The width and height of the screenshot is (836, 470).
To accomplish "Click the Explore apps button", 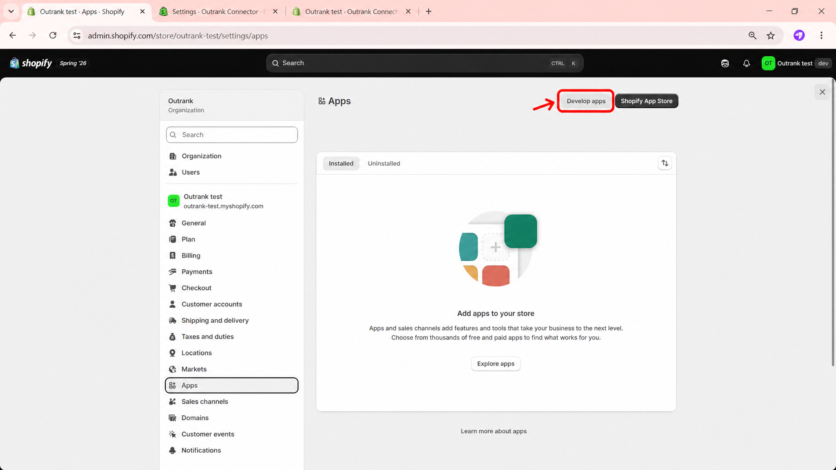I will [496, 364].
